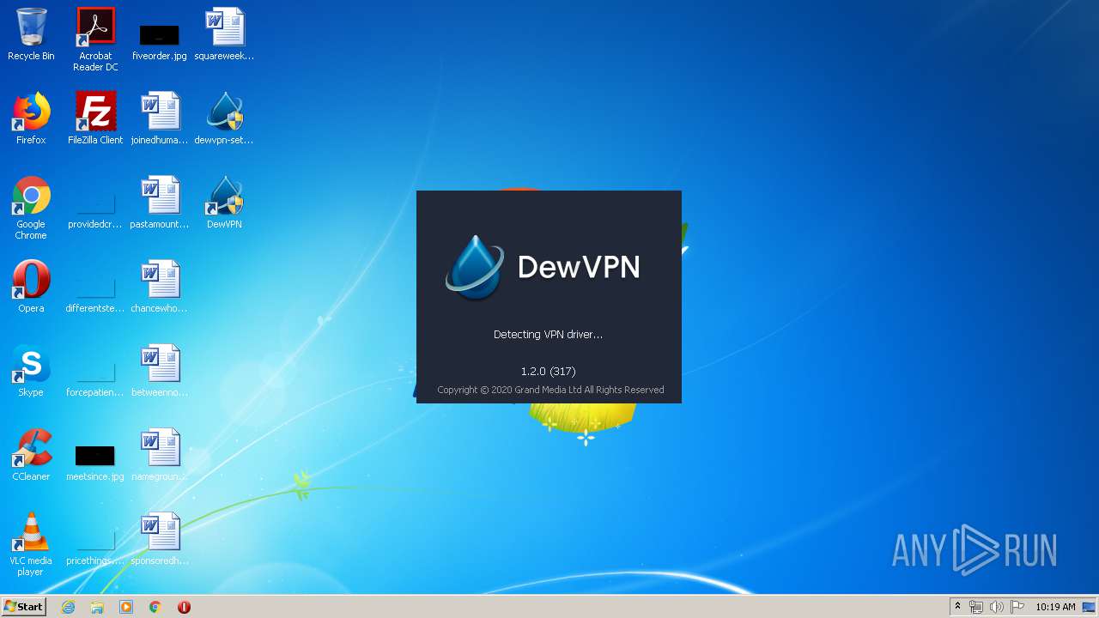Open the CCleaner desktop shortcut

click(x=31, y=455)
